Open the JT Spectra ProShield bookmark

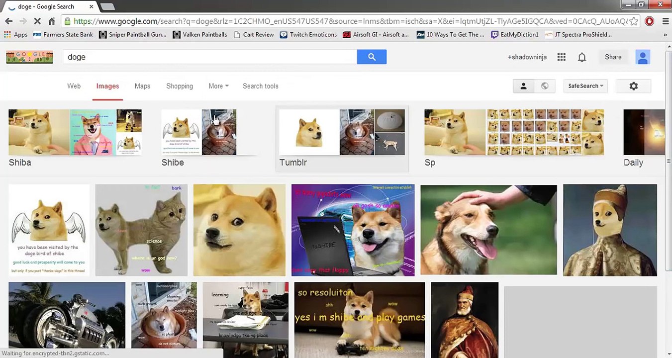[578, 35]
